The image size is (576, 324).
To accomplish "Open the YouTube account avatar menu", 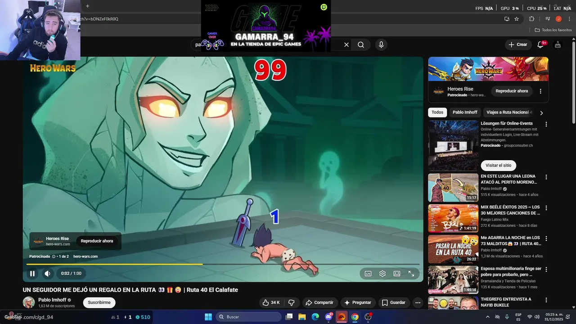I will [x=558, y=45].
